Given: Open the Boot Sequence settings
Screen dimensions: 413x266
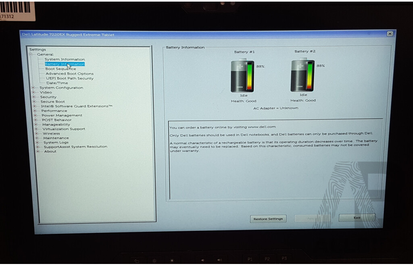Looking at the screenshot, I should coord(60,69).
